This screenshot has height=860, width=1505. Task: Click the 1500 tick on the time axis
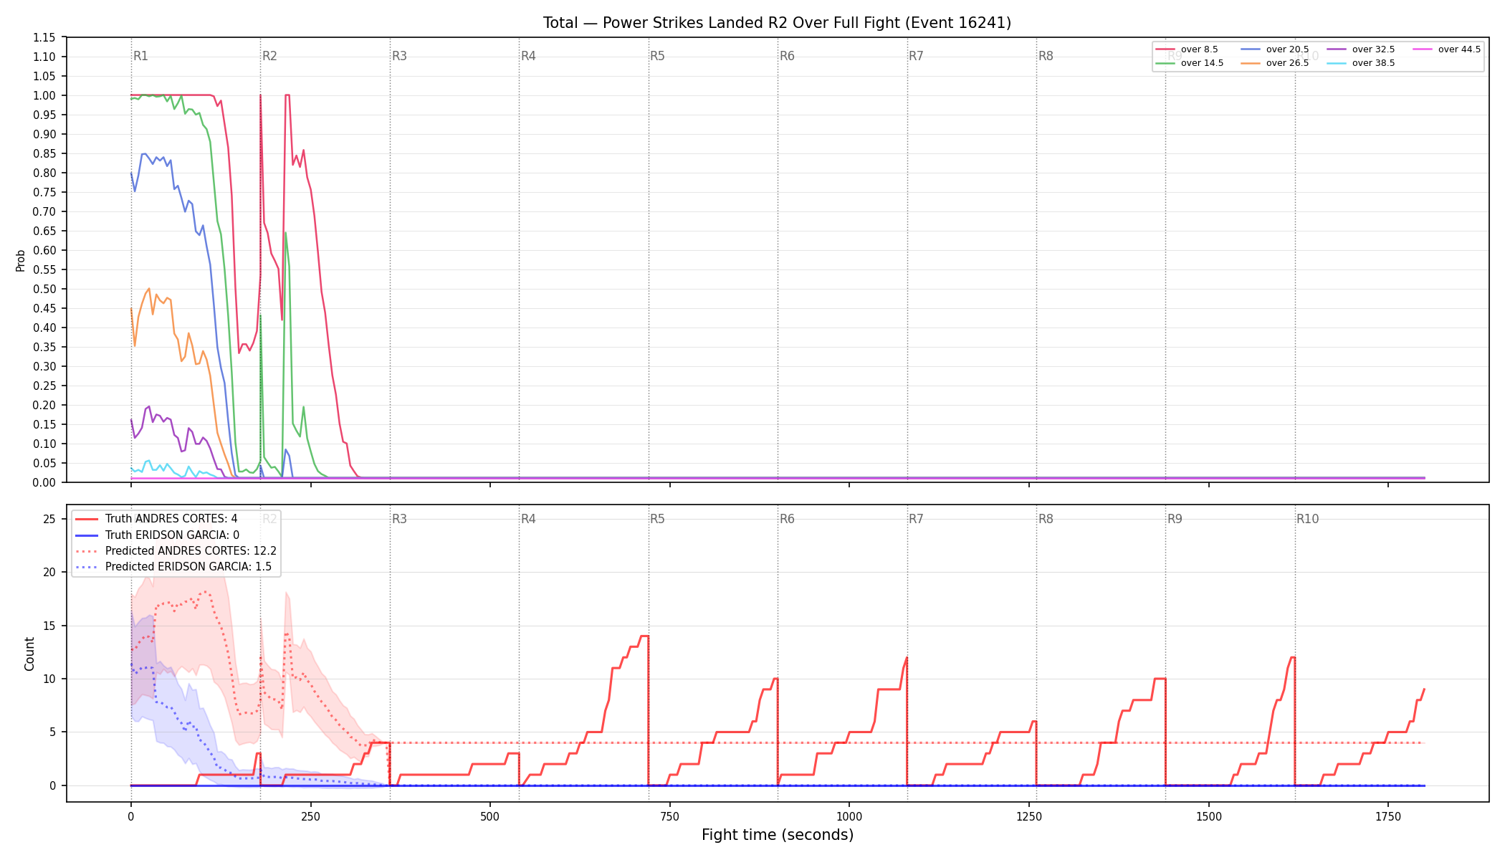(1209, 816)
